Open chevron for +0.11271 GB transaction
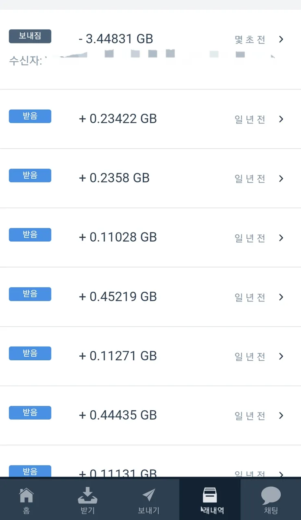Viewport: 301px width, 520px height. [281, 356]
